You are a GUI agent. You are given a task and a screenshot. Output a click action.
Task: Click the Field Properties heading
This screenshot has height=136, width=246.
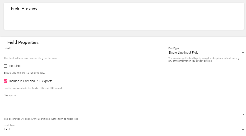pyautogui.click(x=23, y=42)
